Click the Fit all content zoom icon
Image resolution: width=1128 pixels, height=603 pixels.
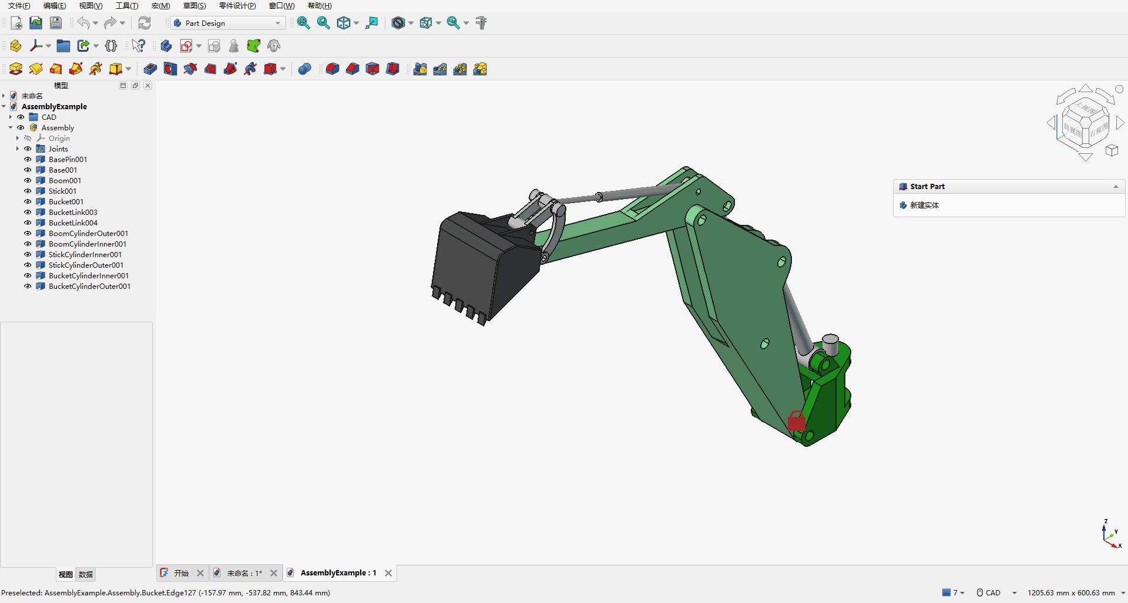coord(304,23)
